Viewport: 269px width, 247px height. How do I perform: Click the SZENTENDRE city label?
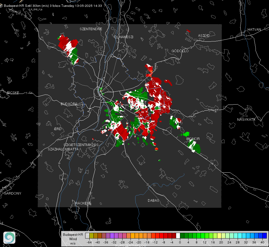[91, 29]
